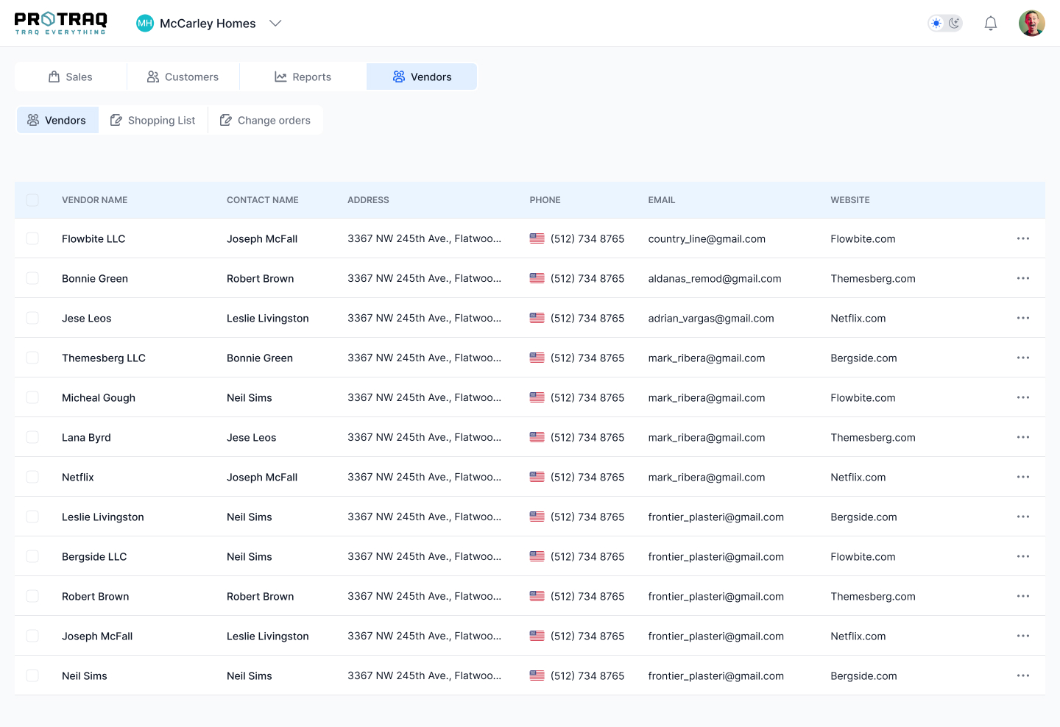Image resolution: width=1060 pixels, height=727 pixels.
Task: Open row actions for Flowbite LLC
Action: pos(1022,238)
